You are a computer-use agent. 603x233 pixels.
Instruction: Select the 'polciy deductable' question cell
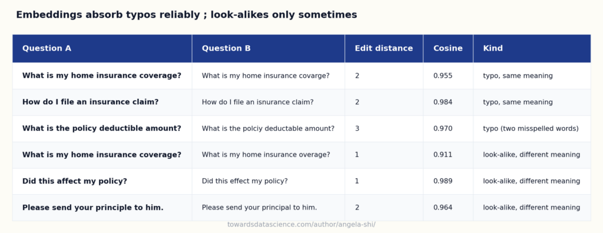(x=269, y=128)
